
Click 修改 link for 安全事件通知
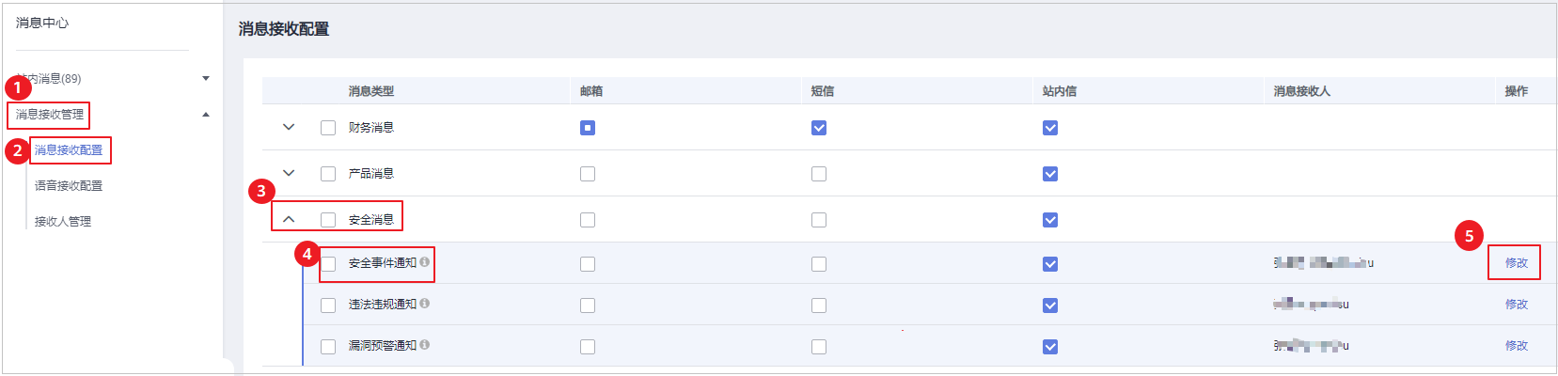point(1517,263)
